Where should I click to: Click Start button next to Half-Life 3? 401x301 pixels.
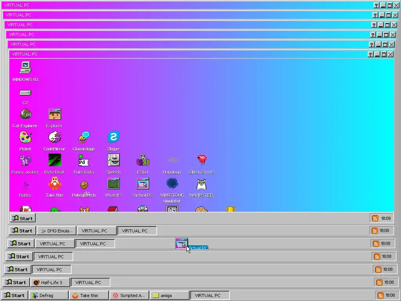pyautogui.click(x=16, y=282)
